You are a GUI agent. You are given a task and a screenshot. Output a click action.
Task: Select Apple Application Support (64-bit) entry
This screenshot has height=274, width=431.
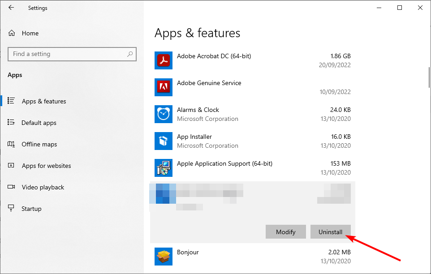point(224,163)
